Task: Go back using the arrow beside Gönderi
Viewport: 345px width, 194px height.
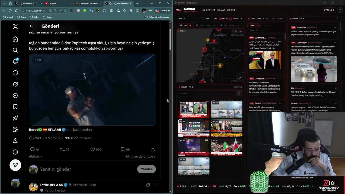Action: tap(31, 26)
